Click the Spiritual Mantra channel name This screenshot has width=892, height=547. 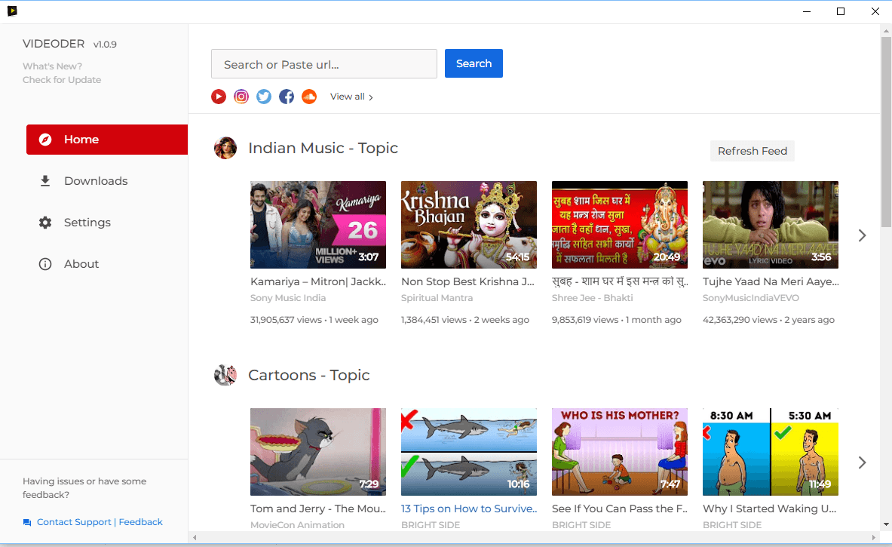(x=437, y=298)
